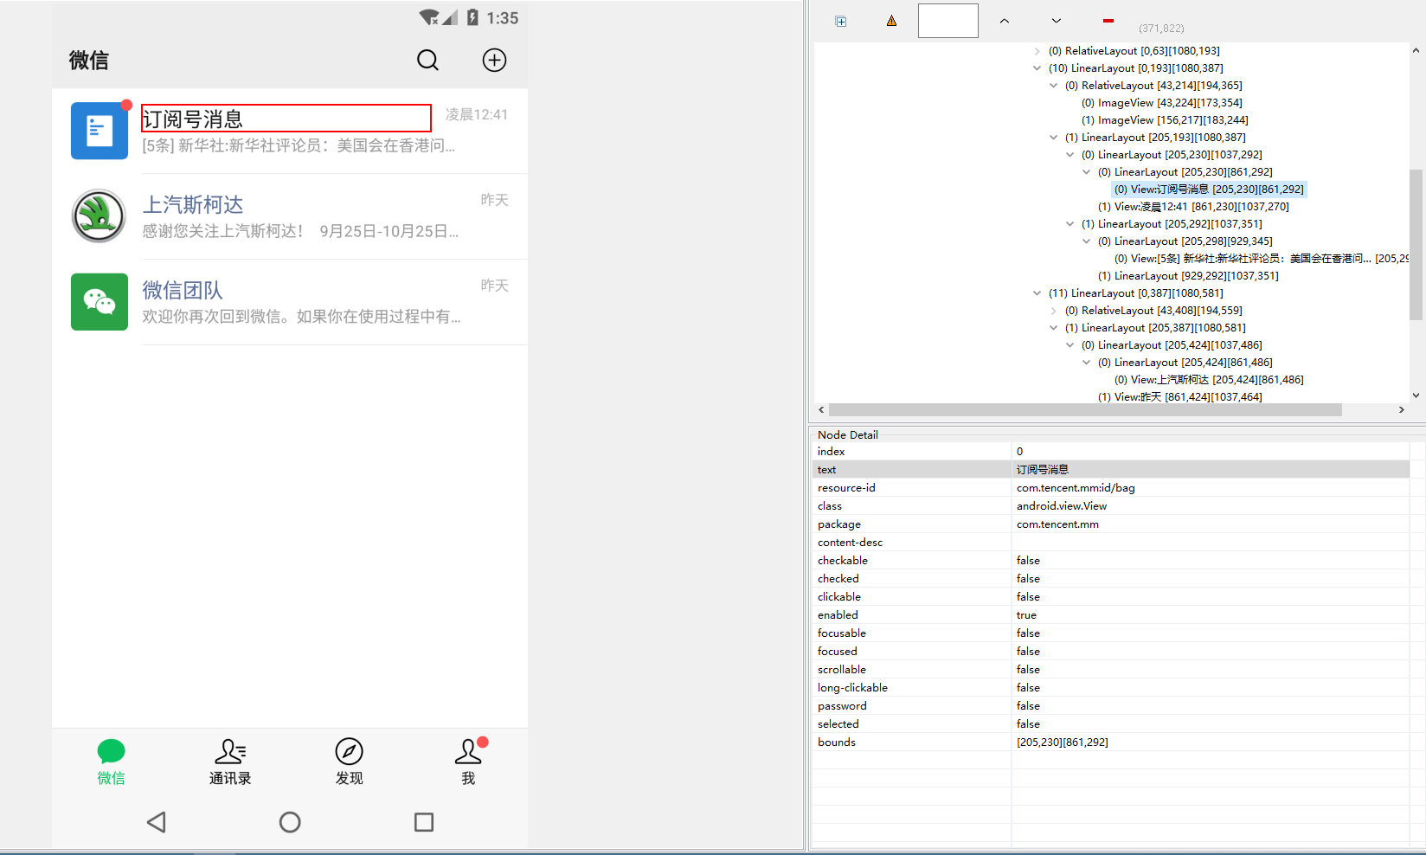Click the 凌晨12:41 timestamp in chat list
This screenshot has width=1426, height=855.
[x=477, y=114]
